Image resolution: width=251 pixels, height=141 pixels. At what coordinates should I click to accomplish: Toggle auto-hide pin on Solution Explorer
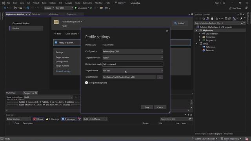coord(241,14)
